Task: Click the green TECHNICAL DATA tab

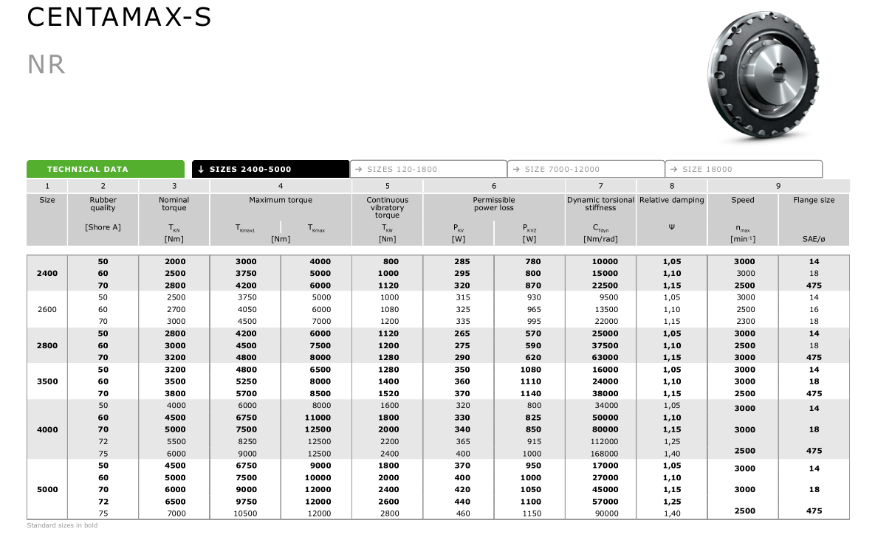Action: click(106, 169)
